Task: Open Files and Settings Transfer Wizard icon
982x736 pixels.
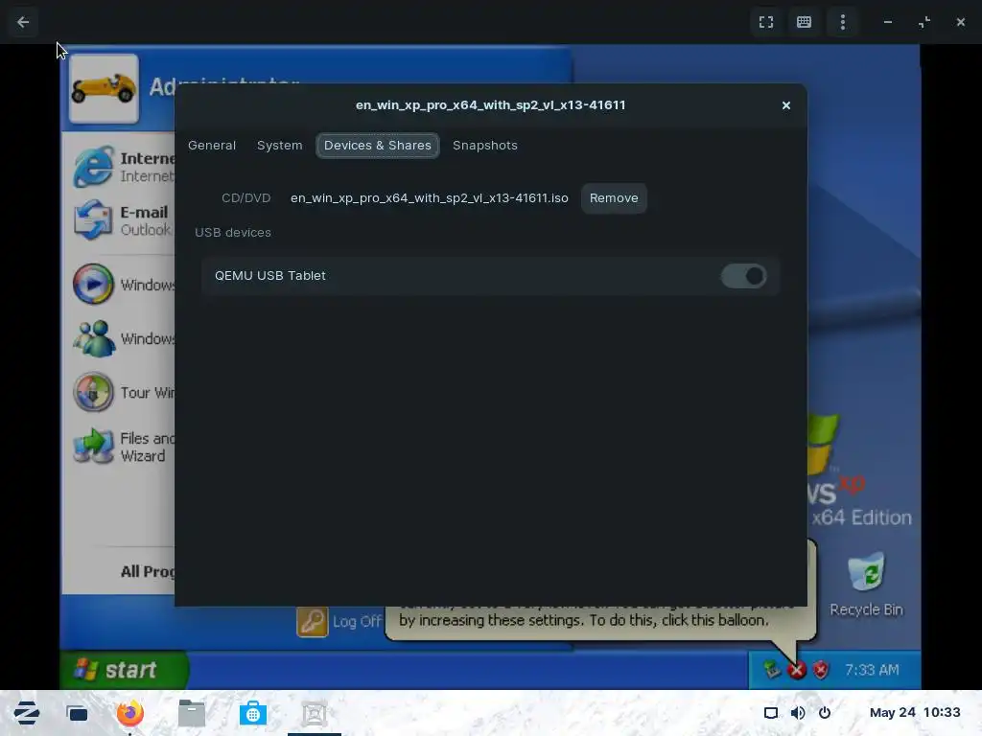Action: tap(94, 447)
